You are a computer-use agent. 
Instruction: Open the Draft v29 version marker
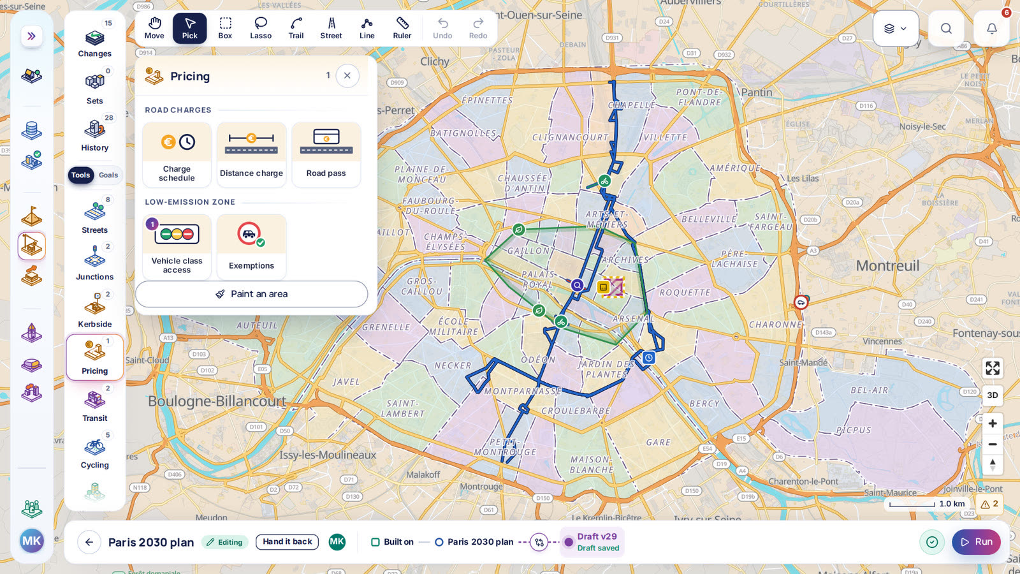click(592, 541)
